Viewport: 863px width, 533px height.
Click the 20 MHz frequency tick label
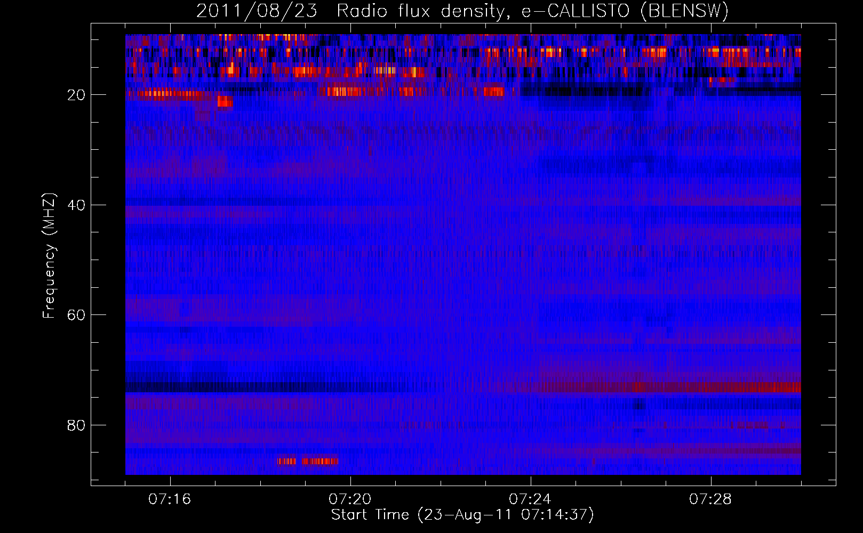click(76, 95)
